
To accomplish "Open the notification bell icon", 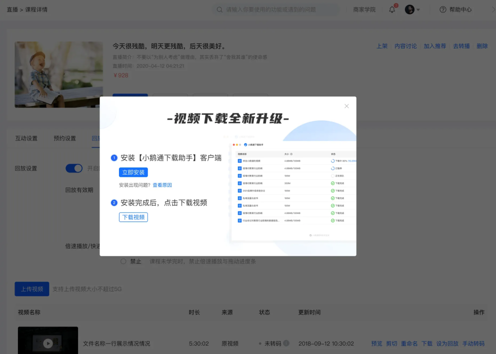I will click(392, 9).
